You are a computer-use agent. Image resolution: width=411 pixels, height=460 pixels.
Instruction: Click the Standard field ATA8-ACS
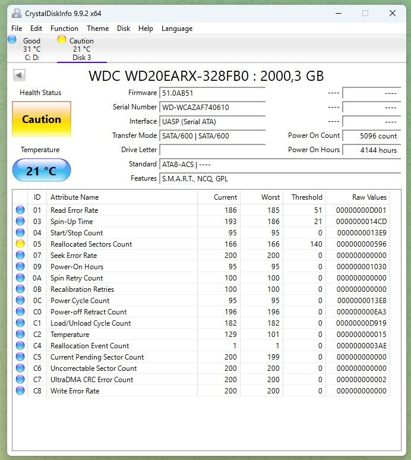click(x=280, y=164)
